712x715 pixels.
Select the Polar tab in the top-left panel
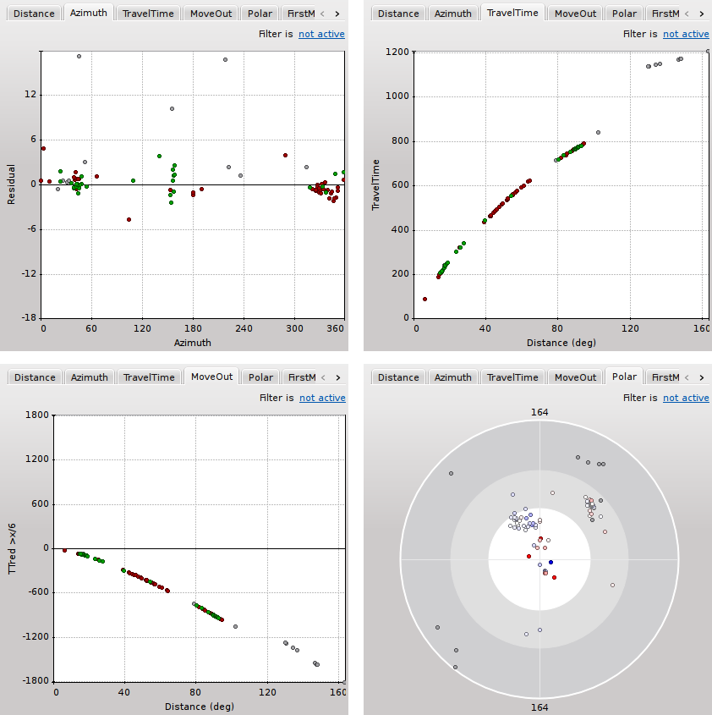(x=260, y=12)
